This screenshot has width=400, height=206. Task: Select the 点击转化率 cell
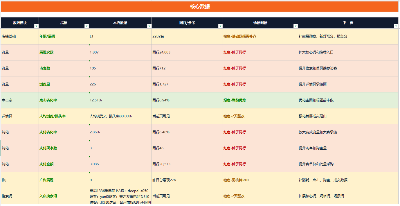click(x=64, y=101)
